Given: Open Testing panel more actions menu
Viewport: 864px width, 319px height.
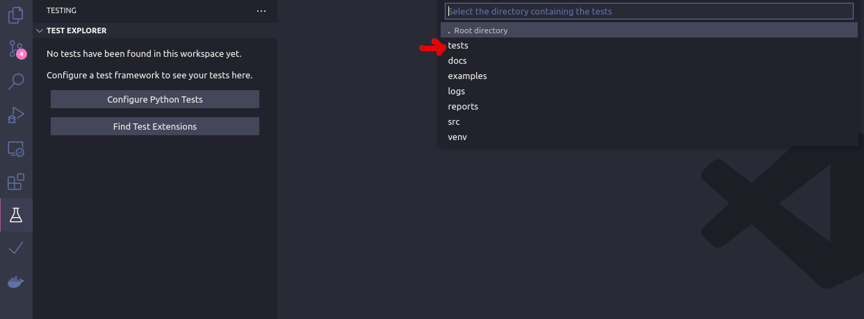Looking at the screenshot, I should click(261, 11).
